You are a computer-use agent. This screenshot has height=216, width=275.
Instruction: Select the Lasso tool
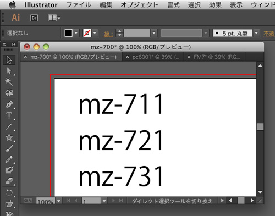[9, 93]
